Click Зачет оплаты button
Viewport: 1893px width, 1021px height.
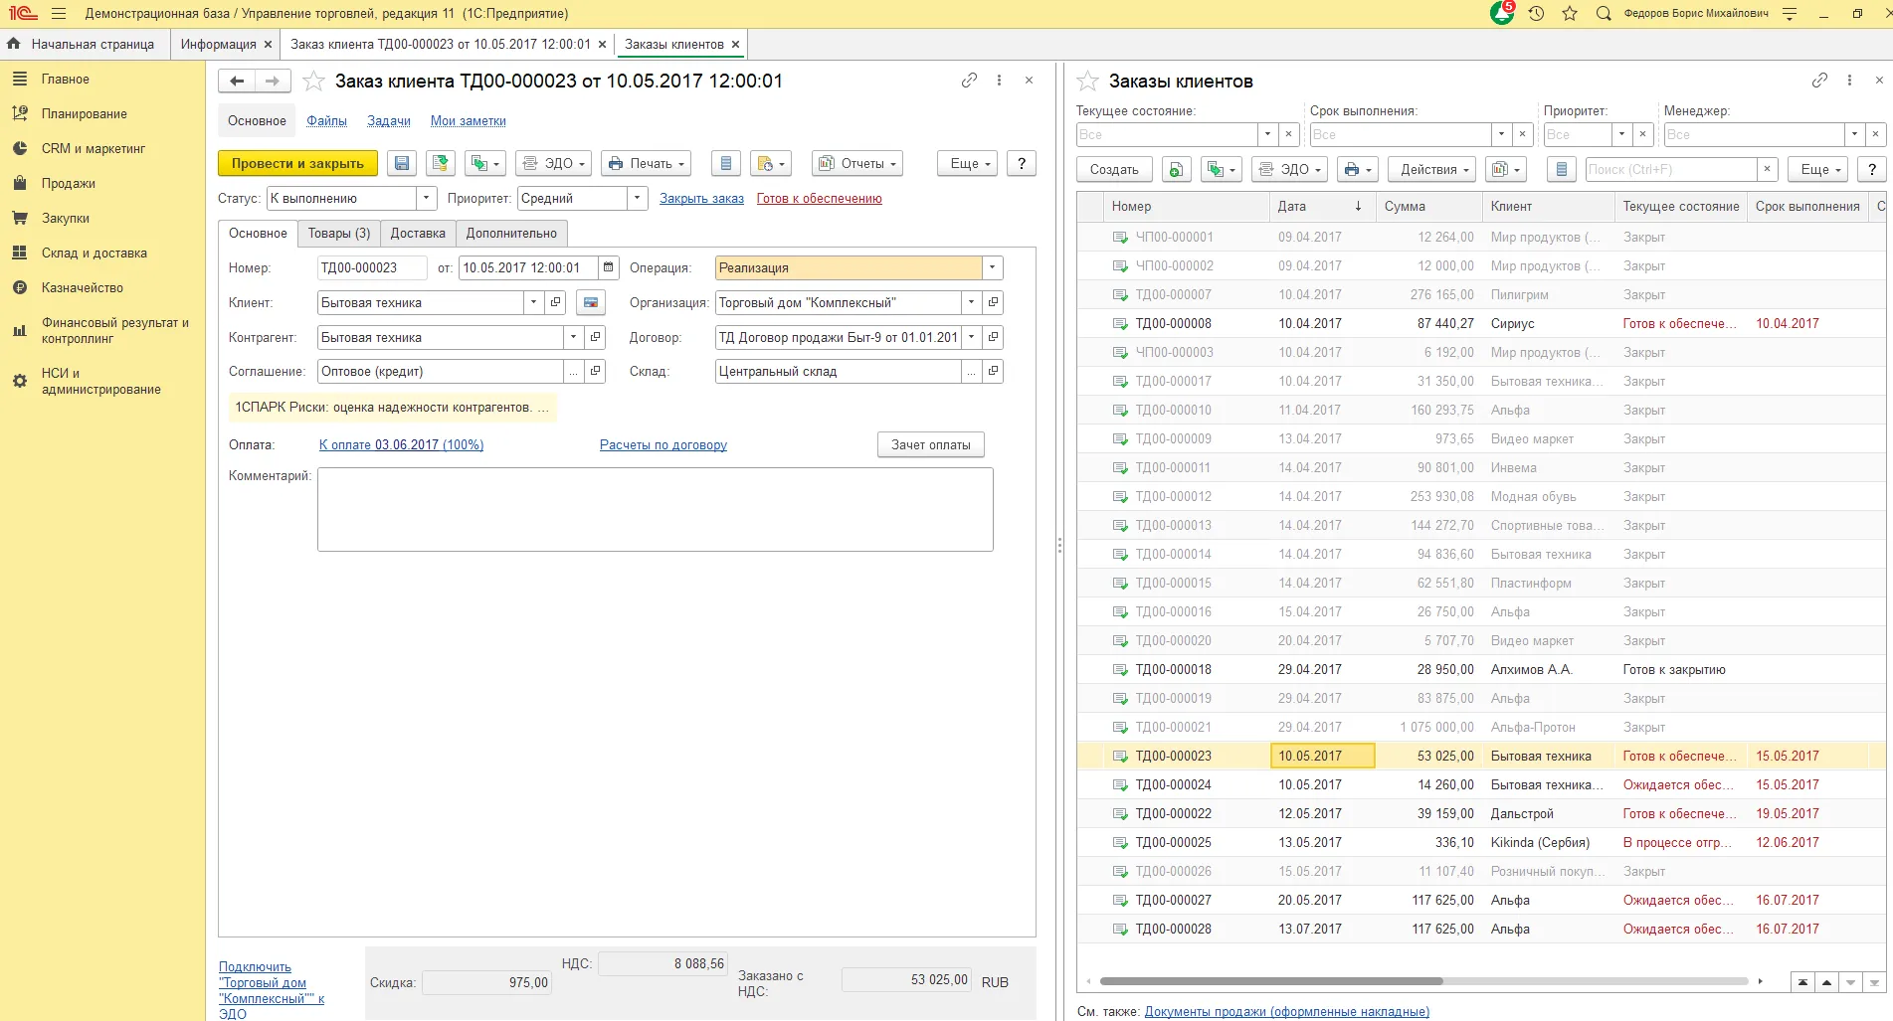[x=931, y=445]
